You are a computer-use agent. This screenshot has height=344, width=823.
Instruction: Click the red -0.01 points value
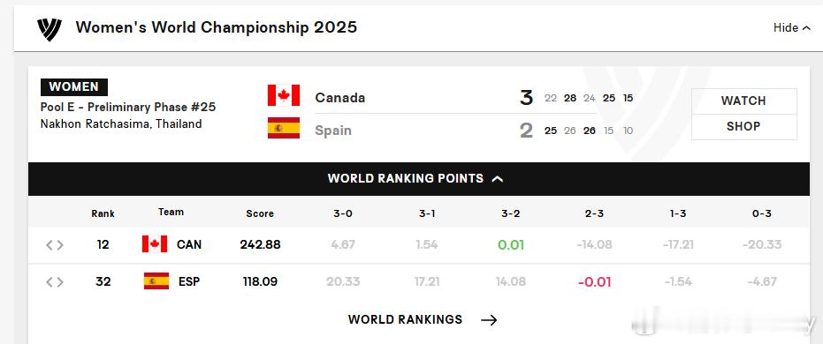[595, 281]
